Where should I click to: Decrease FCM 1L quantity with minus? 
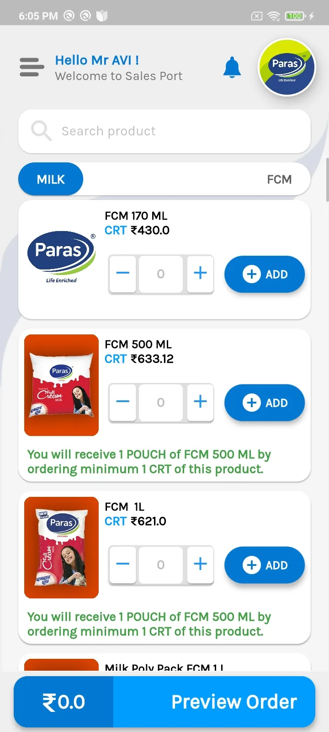(122, 565)
